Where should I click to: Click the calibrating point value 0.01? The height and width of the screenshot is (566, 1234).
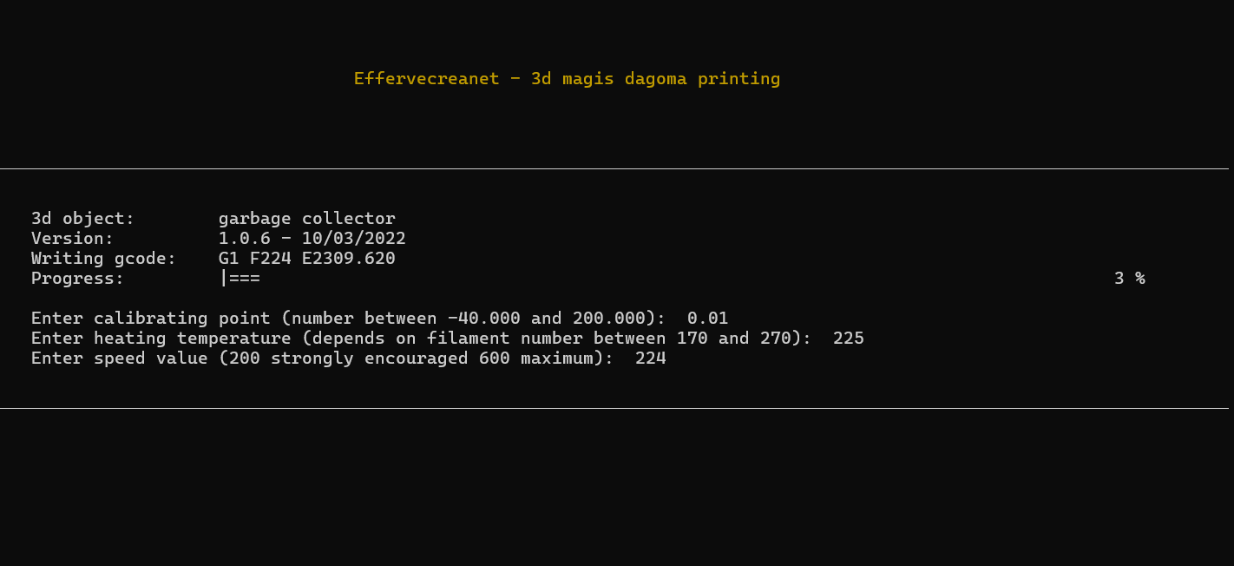coord(707,319)
